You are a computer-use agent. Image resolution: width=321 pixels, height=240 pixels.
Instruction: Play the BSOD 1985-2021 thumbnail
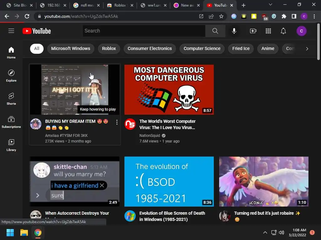[169, 182]
